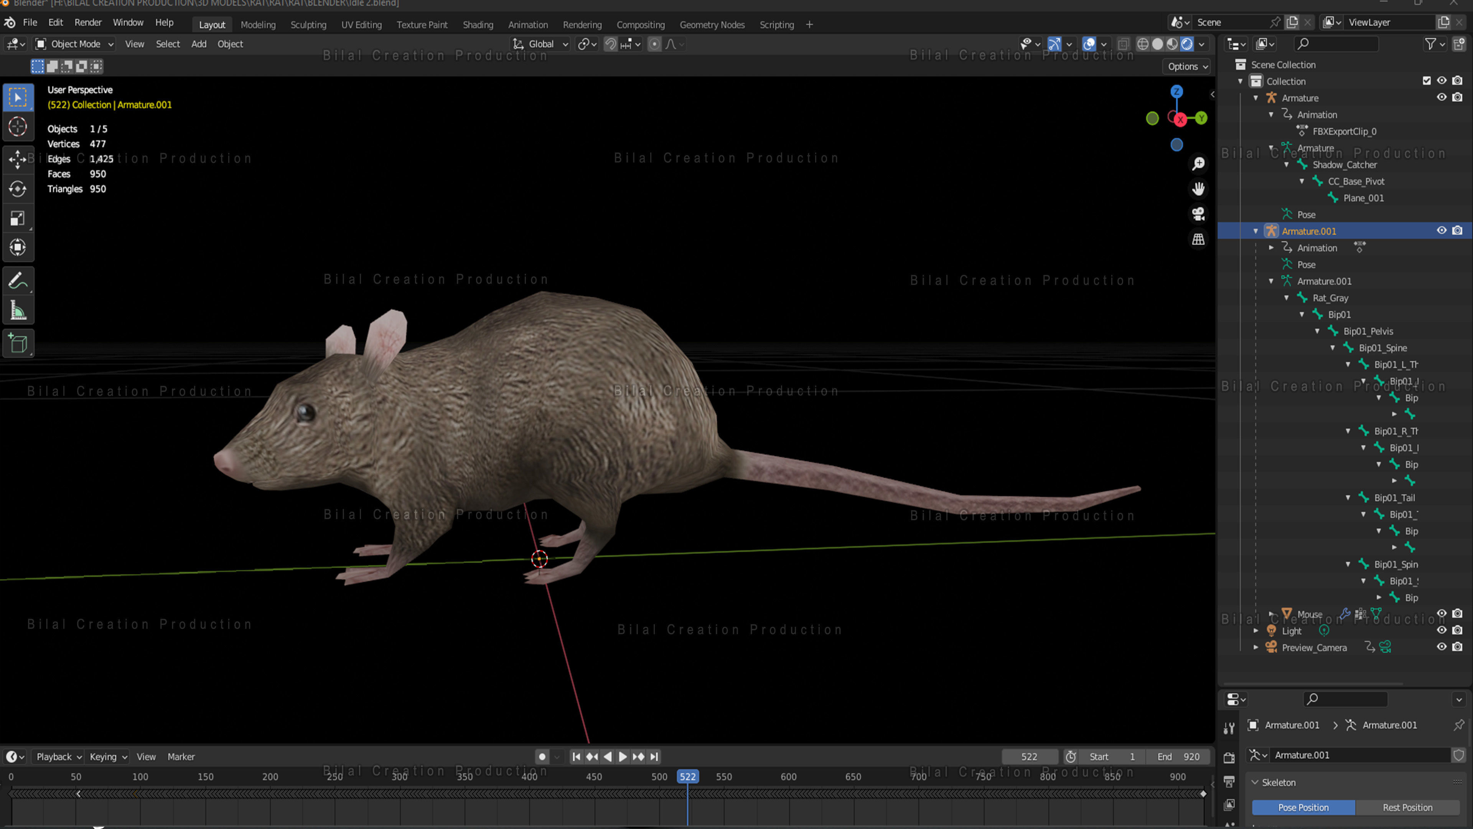This screenshot has height=829, width=1473.
Task: Activate the Transform tool
Action: tap(18, 248)
